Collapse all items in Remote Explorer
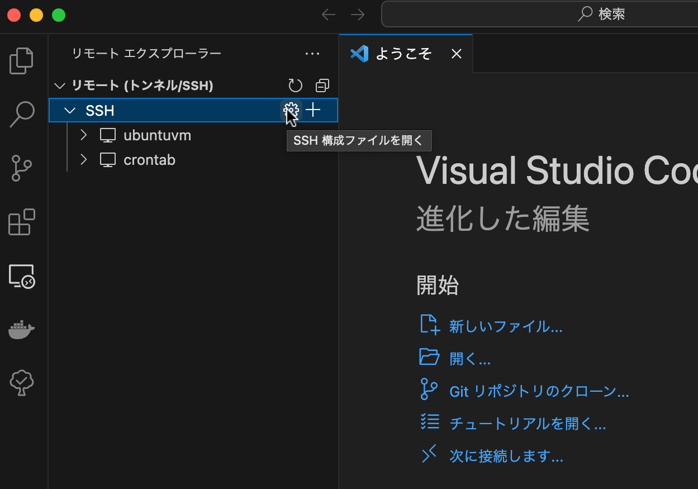 322,85
